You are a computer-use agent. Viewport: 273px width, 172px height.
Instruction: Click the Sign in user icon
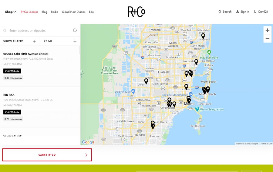[x=238, y=12]
